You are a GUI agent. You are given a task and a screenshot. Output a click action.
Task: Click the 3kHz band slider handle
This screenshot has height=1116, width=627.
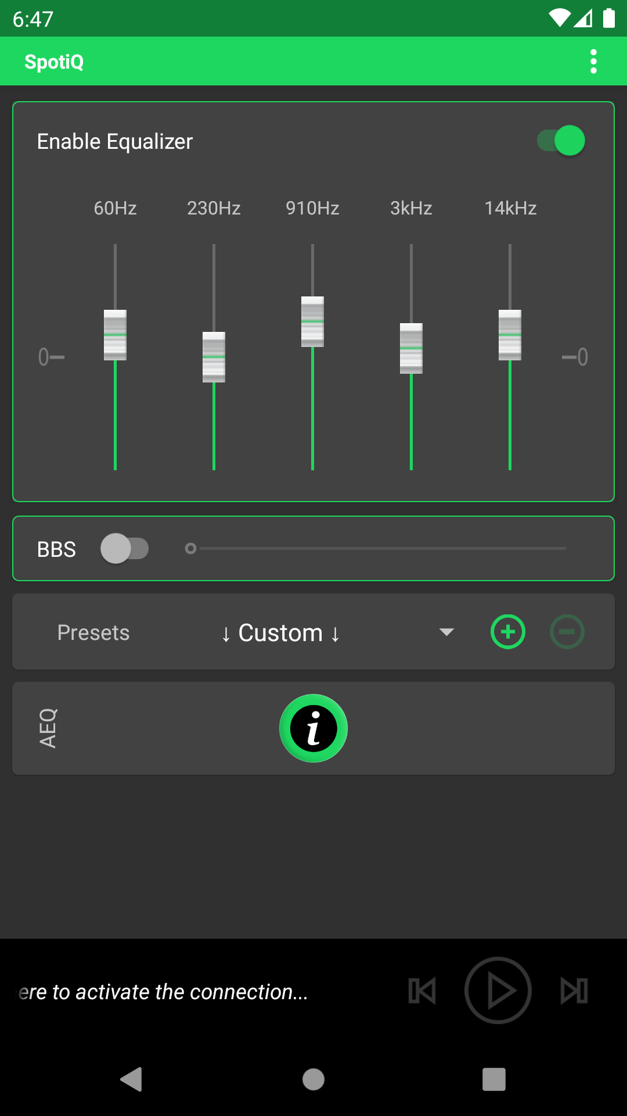[411, 348]
